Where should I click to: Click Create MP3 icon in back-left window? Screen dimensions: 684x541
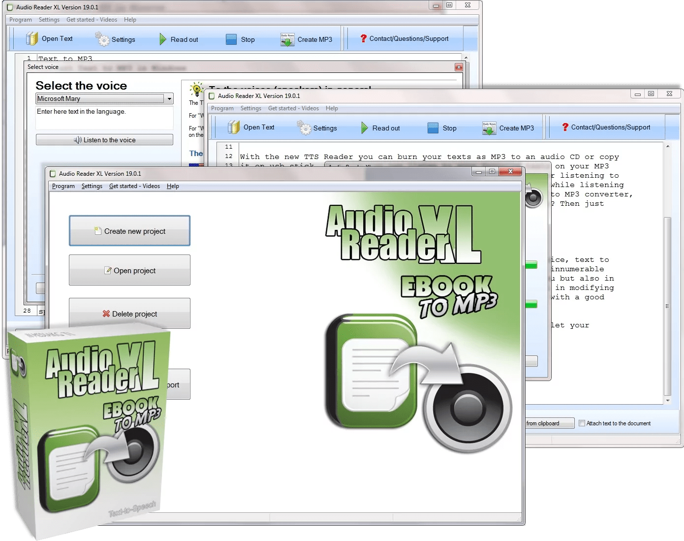[287, 39]
